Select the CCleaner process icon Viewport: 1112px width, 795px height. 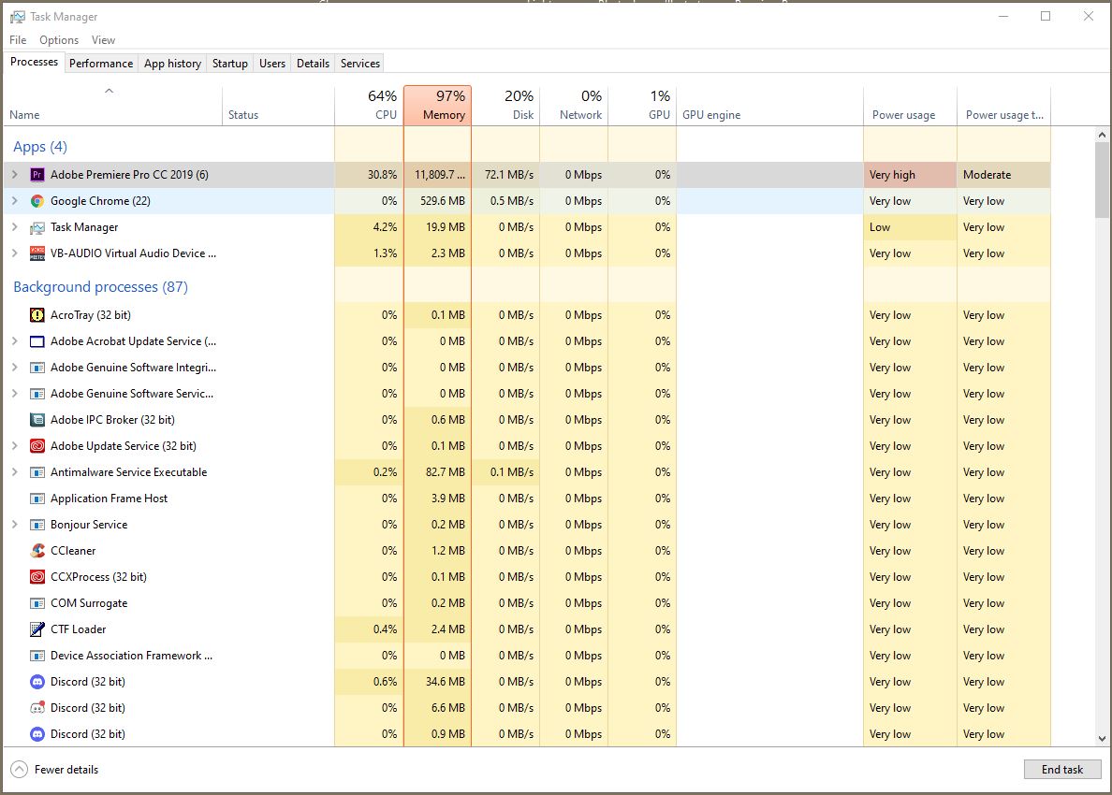click(x=37, y=551)
